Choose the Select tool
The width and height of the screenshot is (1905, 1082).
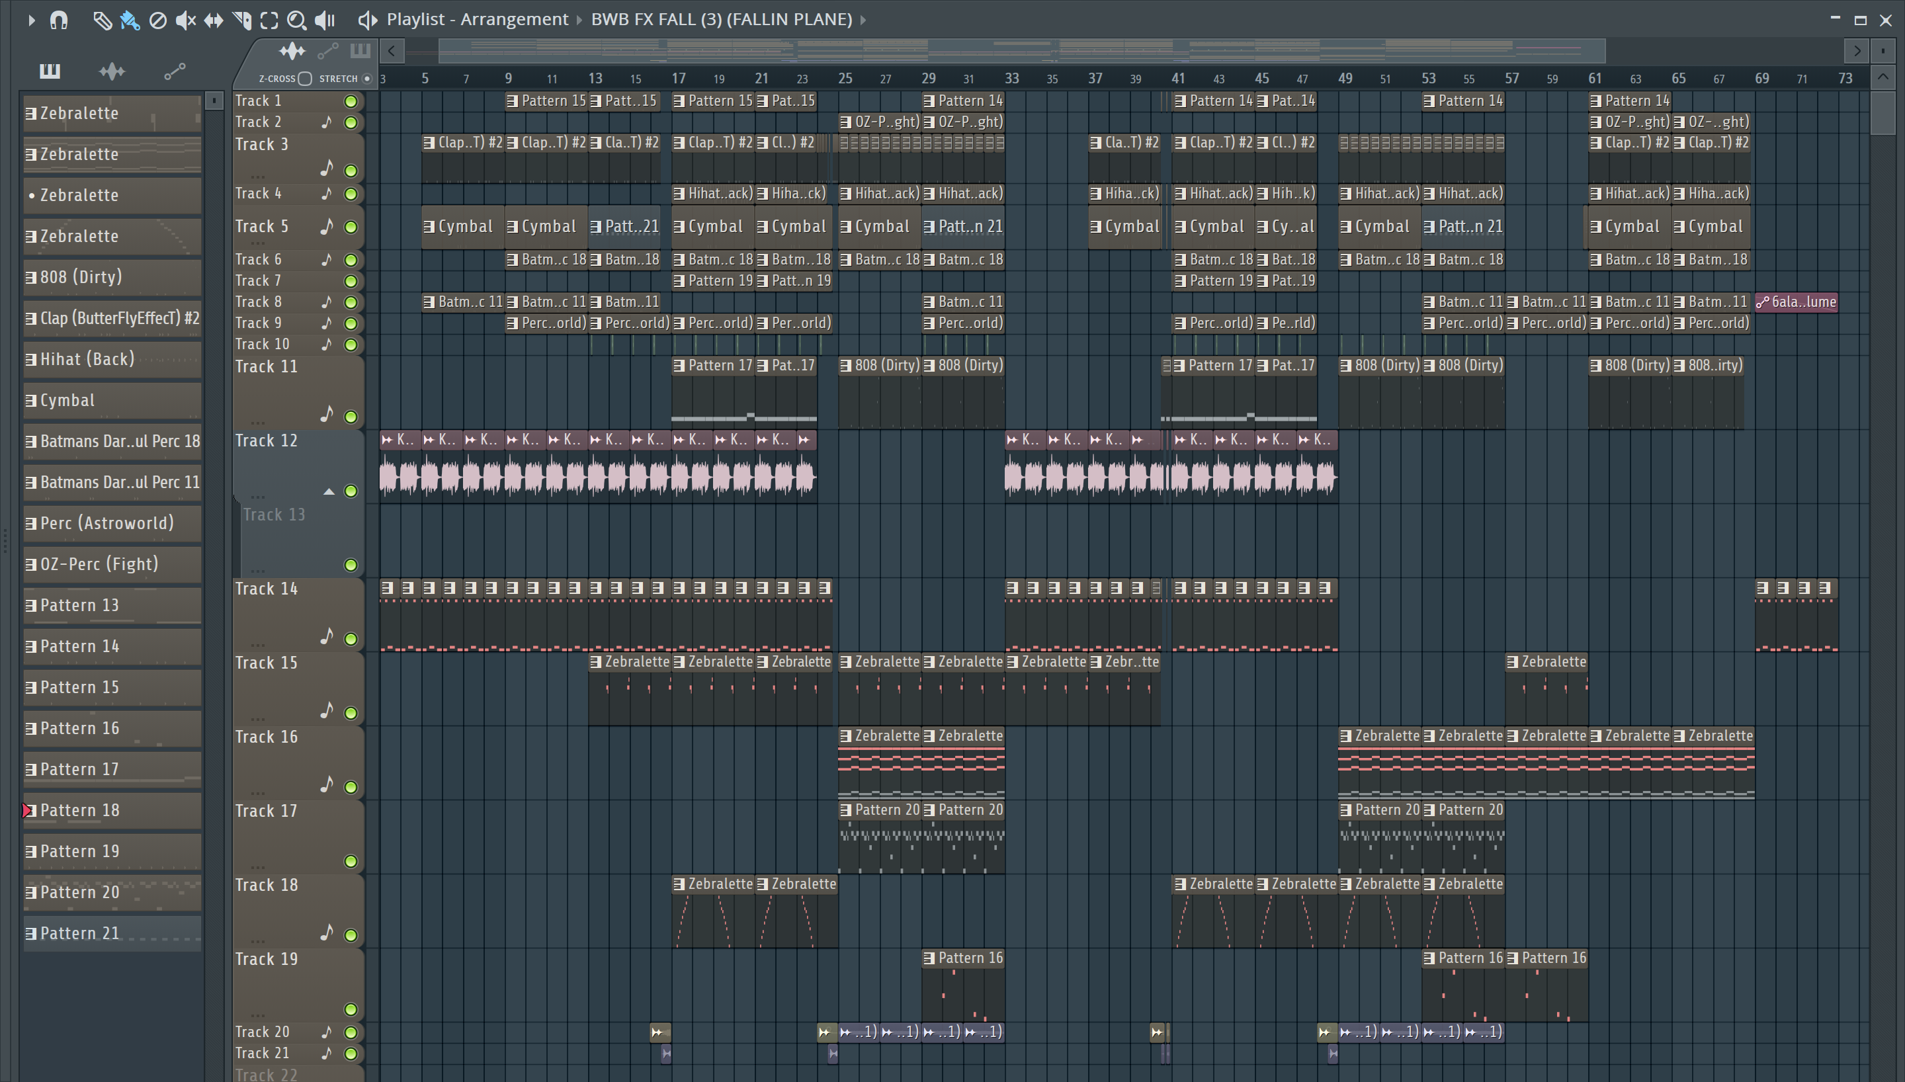coord(269,20)
